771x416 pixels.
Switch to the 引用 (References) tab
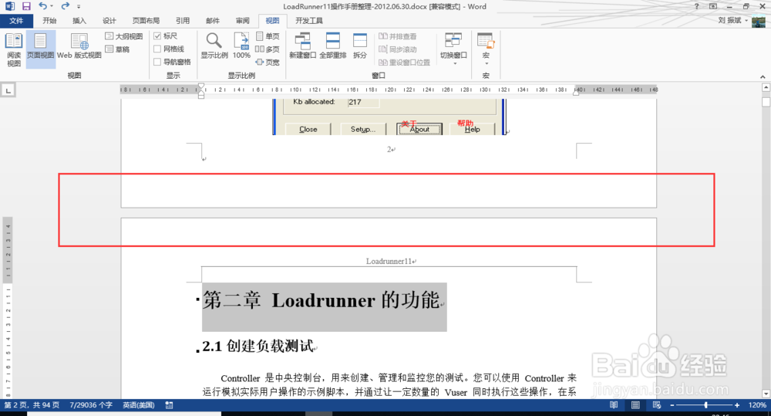click(x=183, y=21)
